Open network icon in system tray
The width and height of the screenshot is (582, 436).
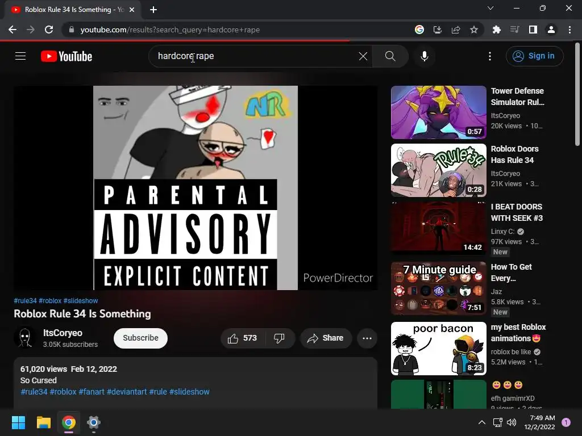[x=497, y=422]
